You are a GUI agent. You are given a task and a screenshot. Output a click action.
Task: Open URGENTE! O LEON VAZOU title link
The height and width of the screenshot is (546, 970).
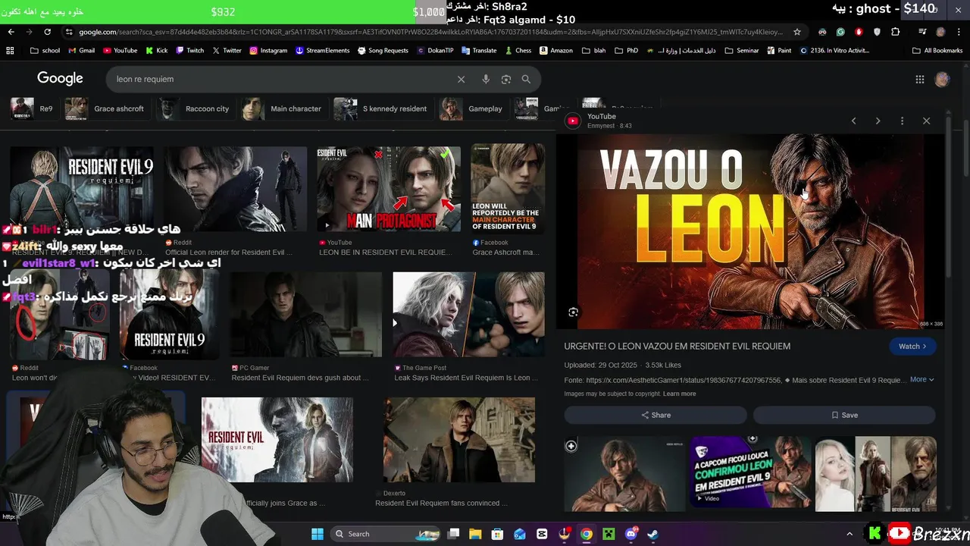coord(677,346)
